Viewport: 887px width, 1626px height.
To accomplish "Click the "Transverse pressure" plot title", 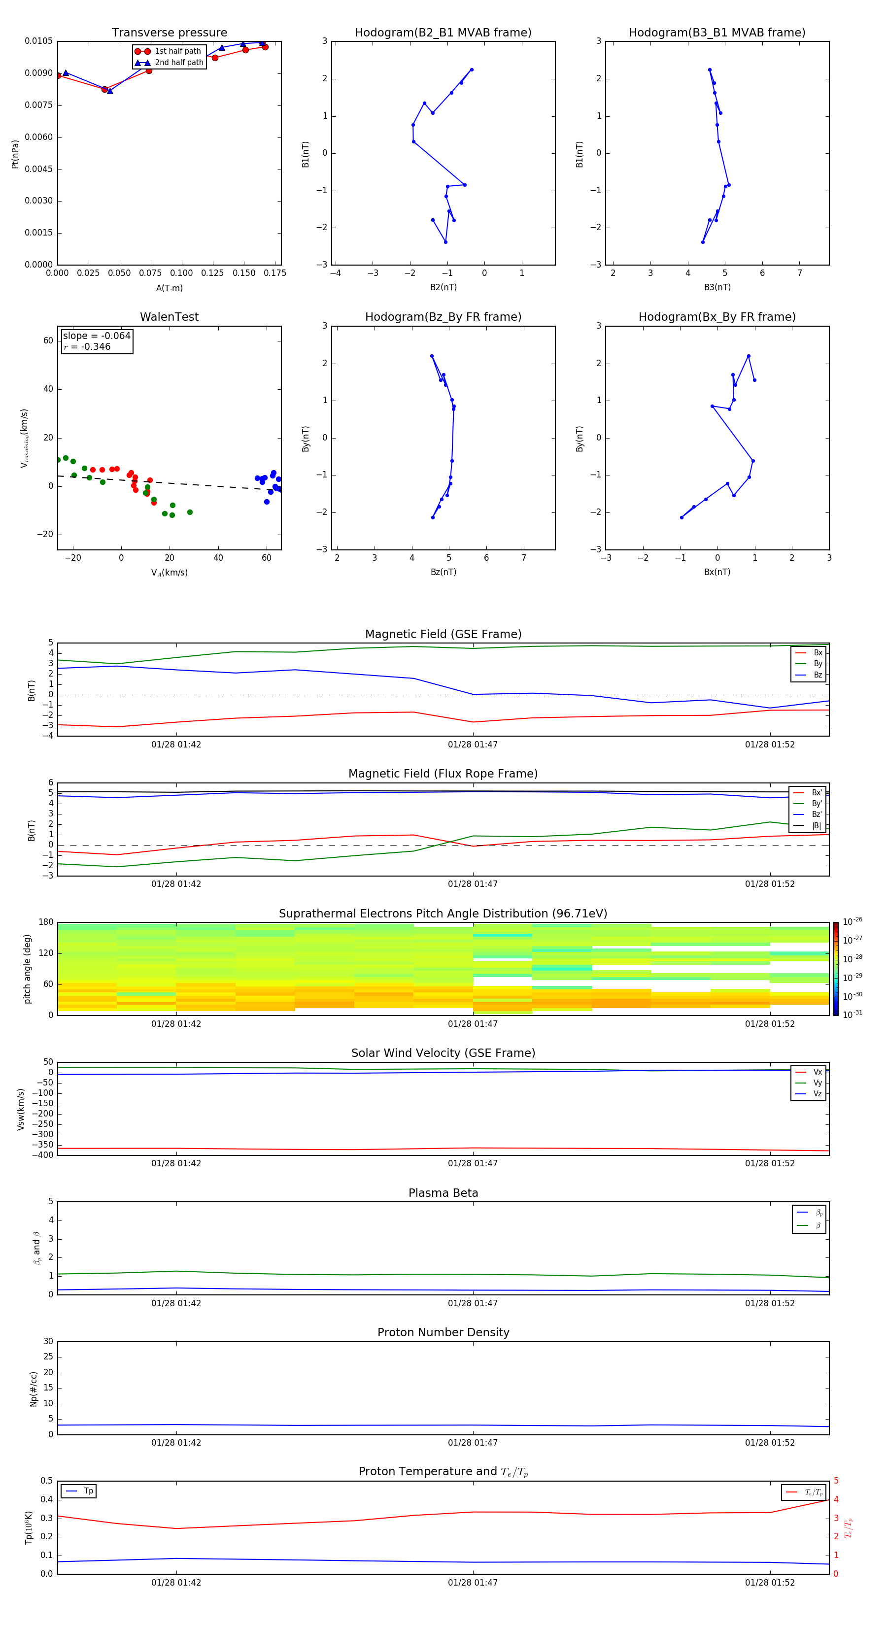I will (169, 33).
